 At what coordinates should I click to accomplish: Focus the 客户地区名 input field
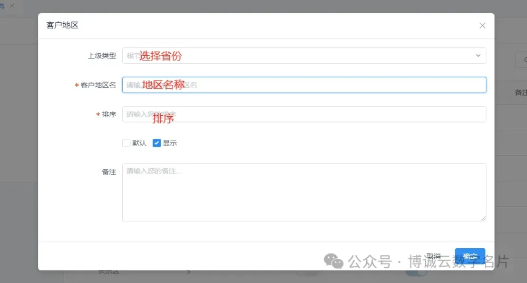[x=304, y=85]
